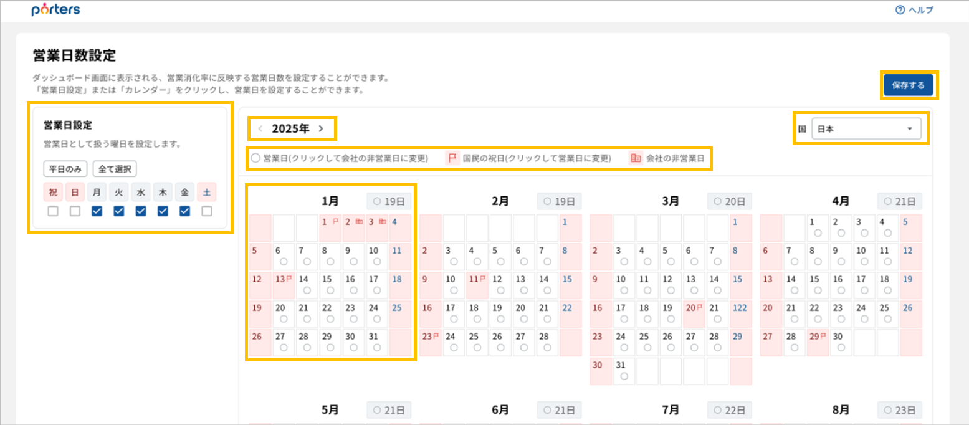Viewport: 969px width, 425px height.
Task: Click the 4月 21日 day count badge
Action: click(x=900, y=201)
